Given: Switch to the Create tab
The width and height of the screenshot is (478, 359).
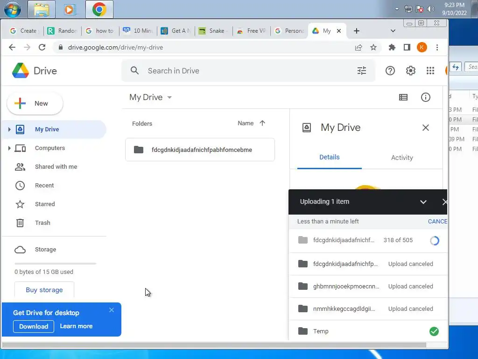Looking at the screenshot, I should (23, 31).
